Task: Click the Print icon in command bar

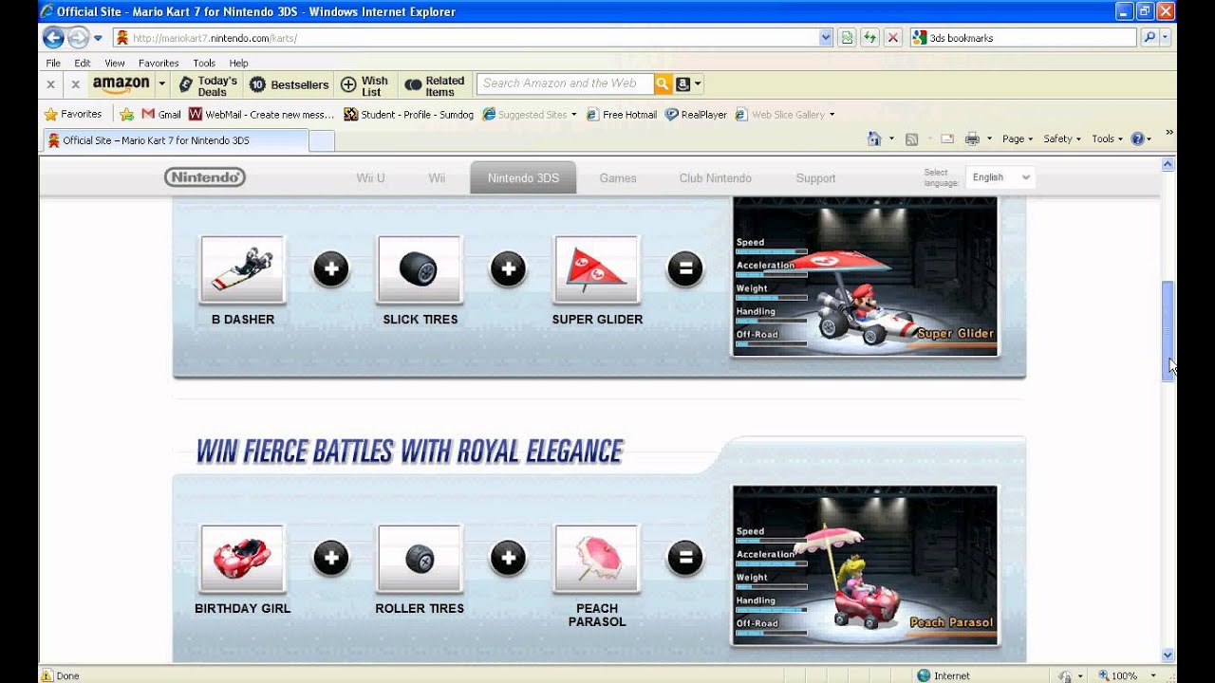Action: point(972,138)
